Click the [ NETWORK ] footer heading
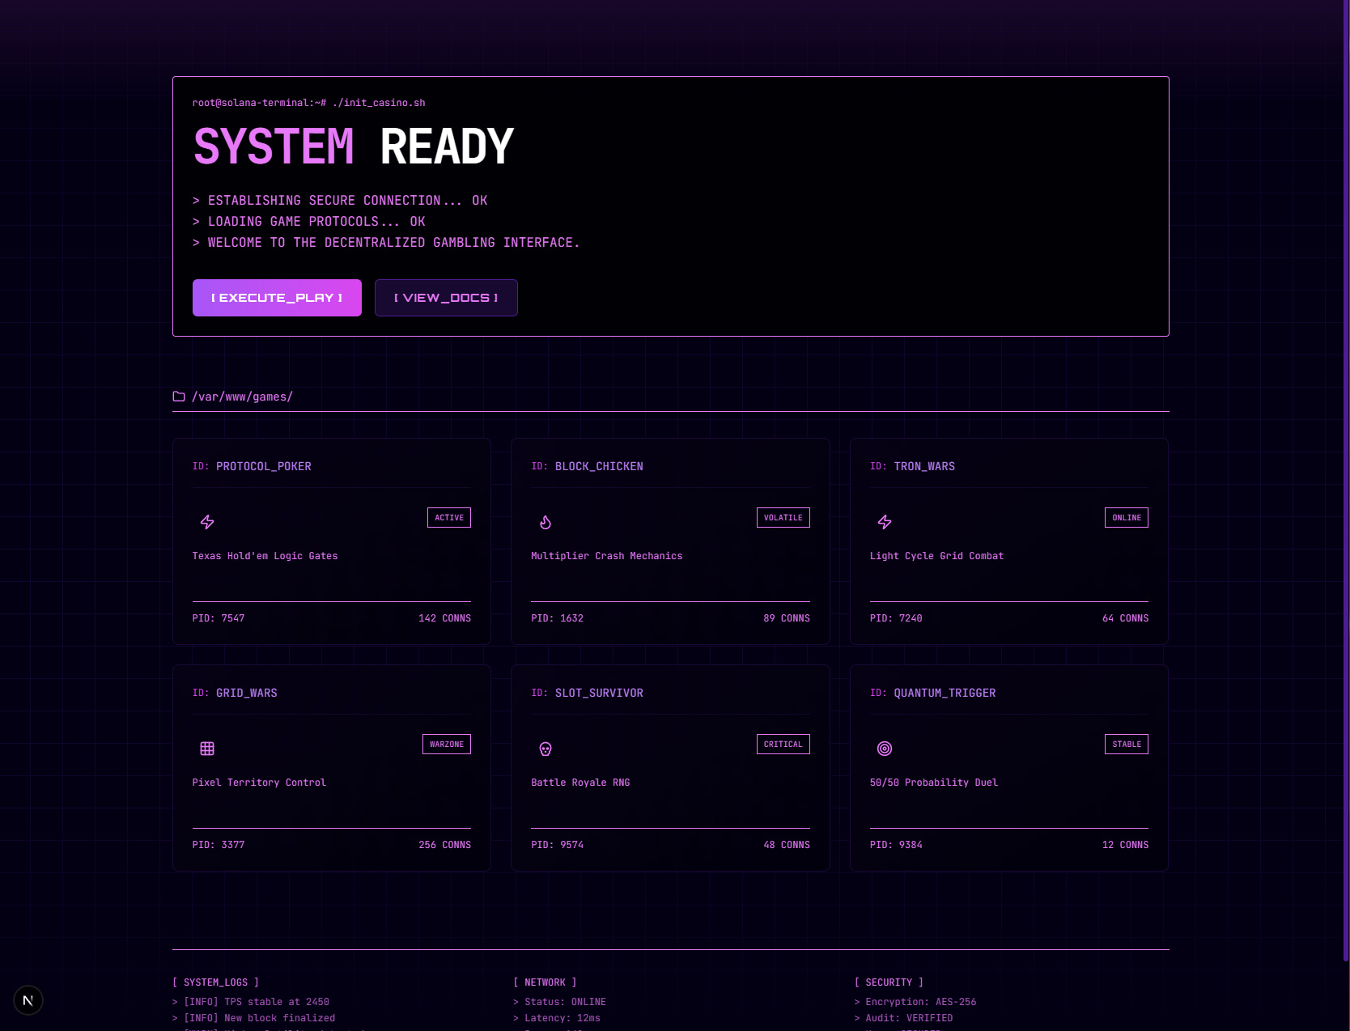1350x1031 pixels. tap(546, 982)
